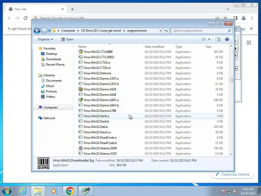Open the more view options dropdown arrow
This screenshot has height=196, width=261.
(210, 39)
